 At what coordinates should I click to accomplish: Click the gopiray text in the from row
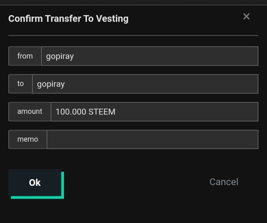pos(60,56)
